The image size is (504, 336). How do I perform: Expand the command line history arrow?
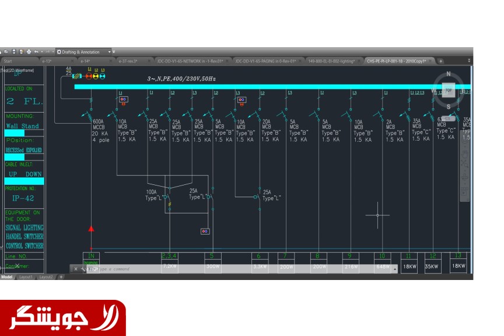(395, 269)
